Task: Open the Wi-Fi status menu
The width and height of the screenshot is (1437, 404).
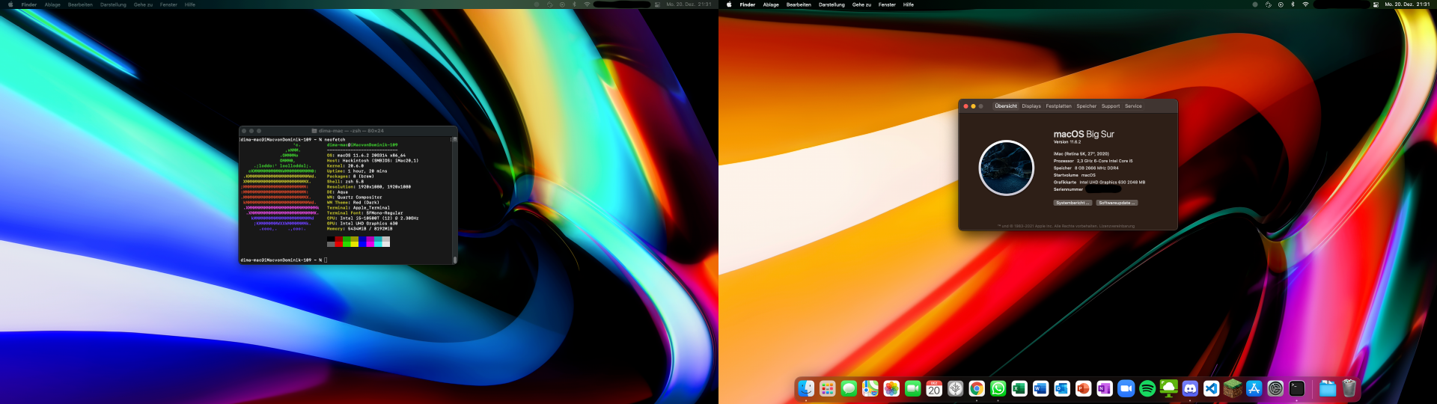Action: pyautogui.click(x=1305, y=4)
